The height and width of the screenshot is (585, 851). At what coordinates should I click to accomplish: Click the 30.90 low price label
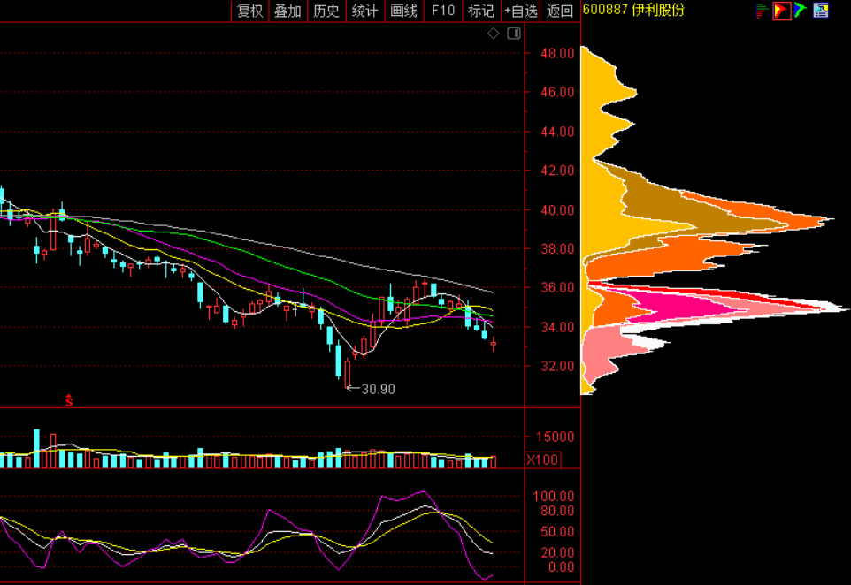[379, 388]
